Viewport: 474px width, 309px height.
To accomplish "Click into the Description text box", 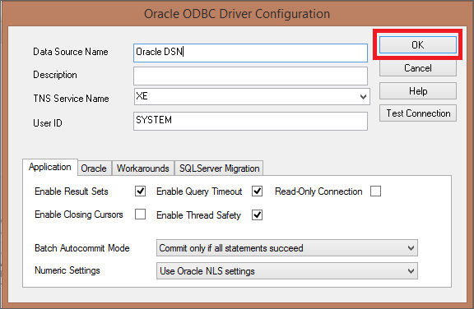I will point(250,76).
